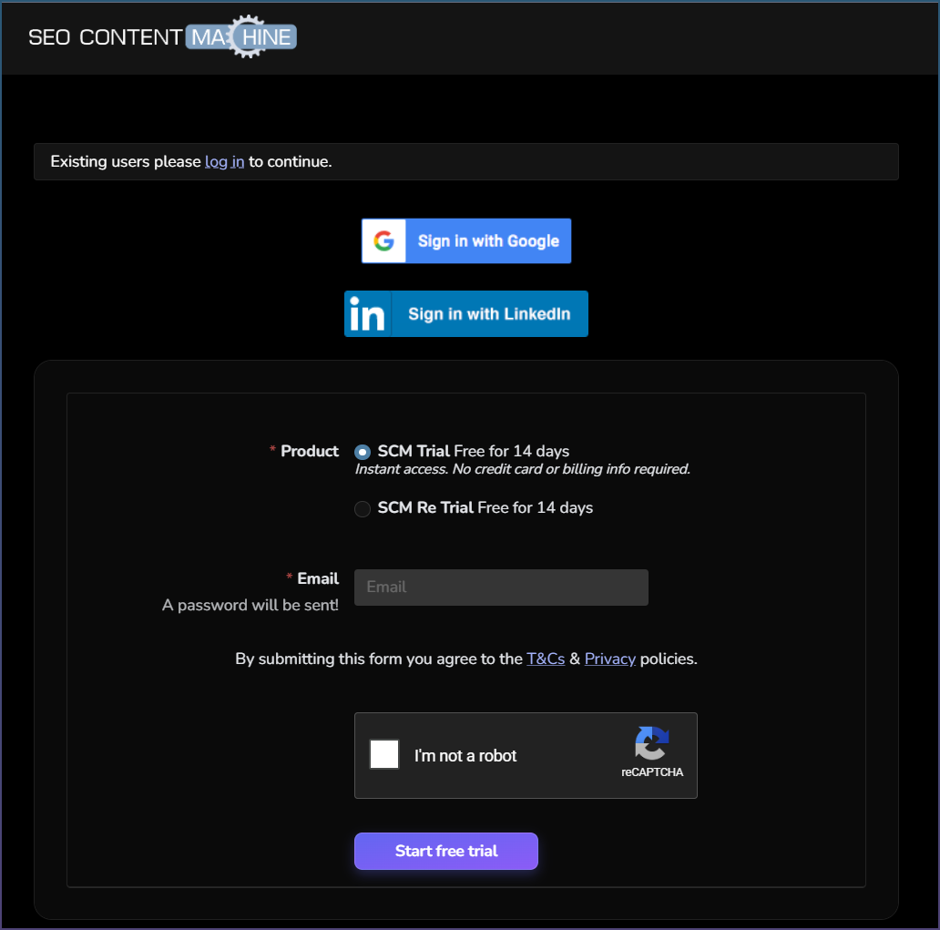
Task: Select the SCM Re Trial radio option
Action: 363,509
